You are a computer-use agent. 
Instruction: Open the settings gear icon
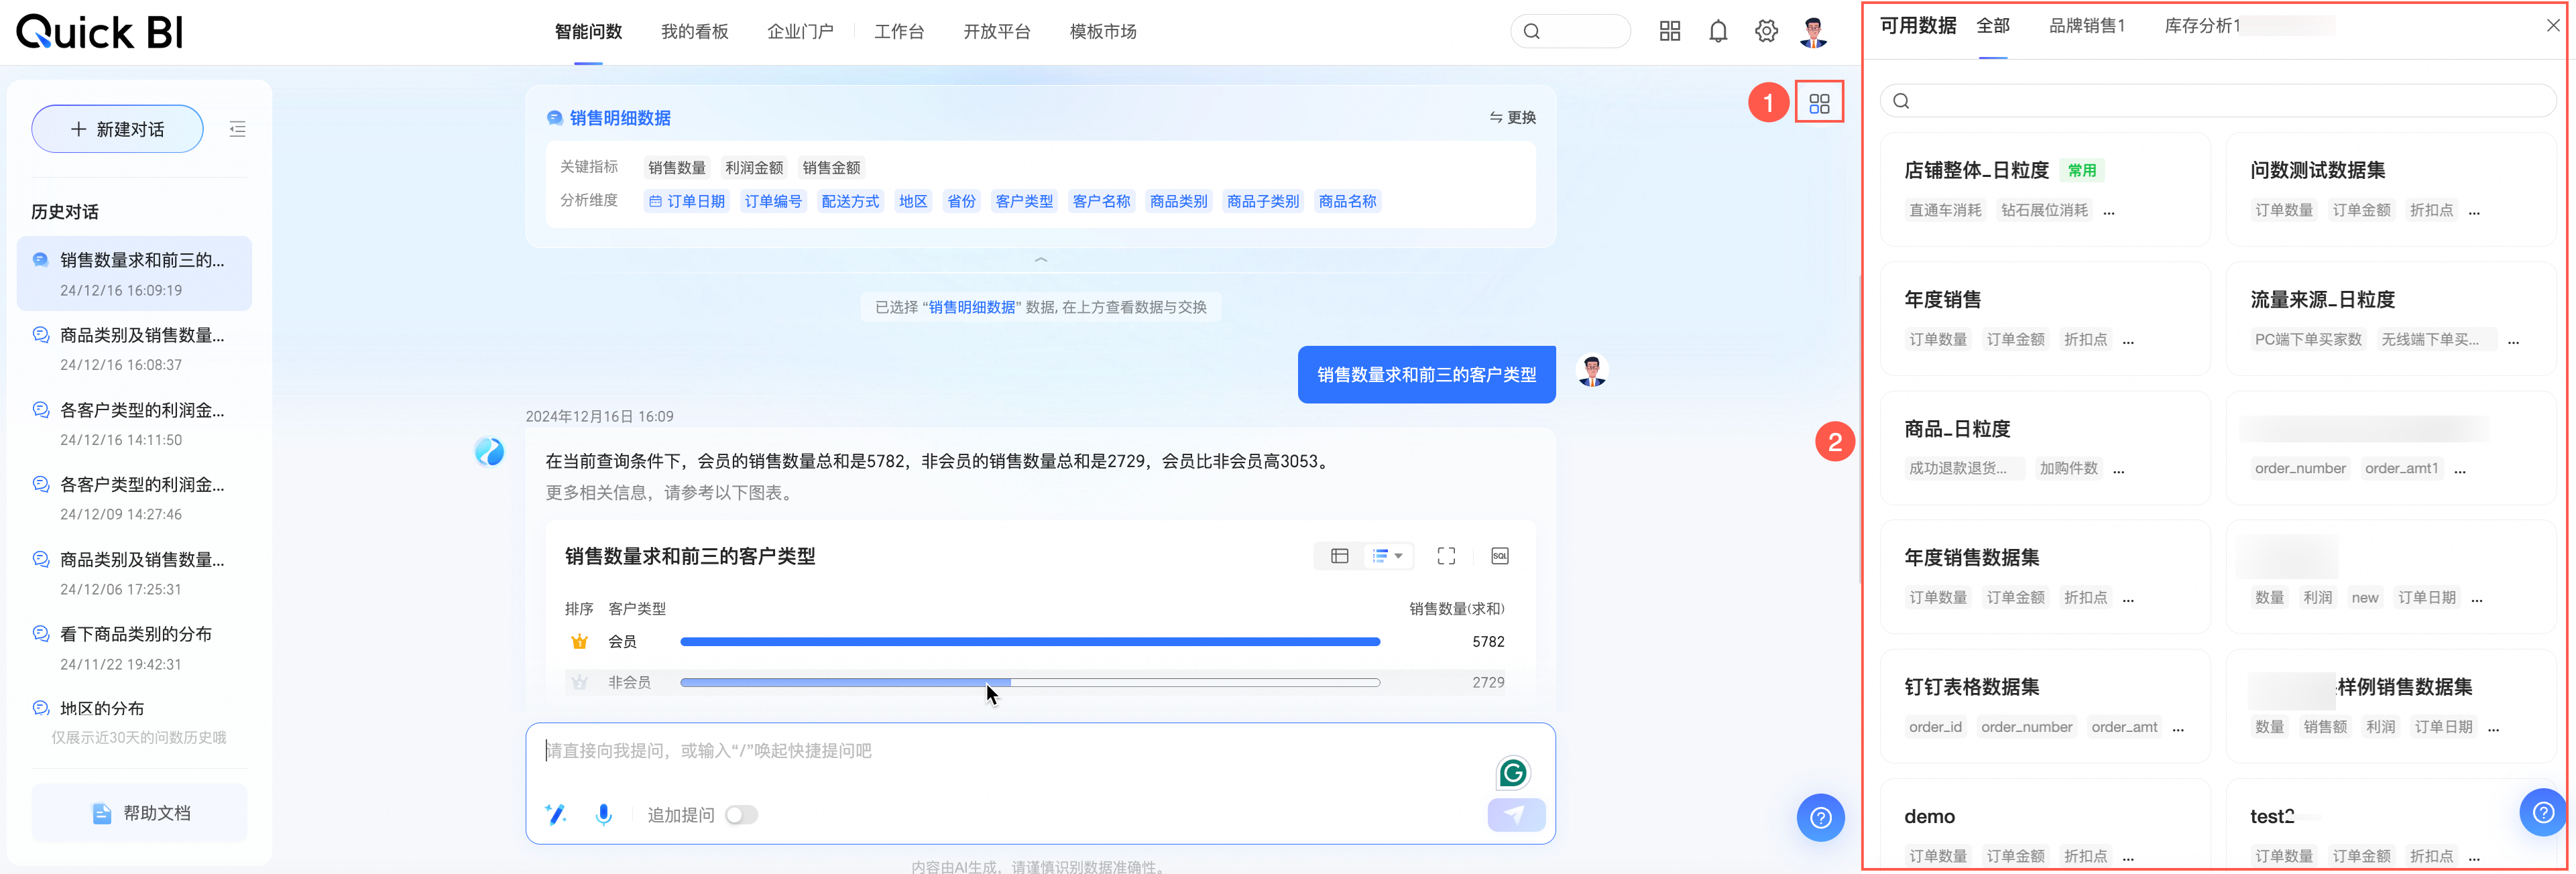1766,31
